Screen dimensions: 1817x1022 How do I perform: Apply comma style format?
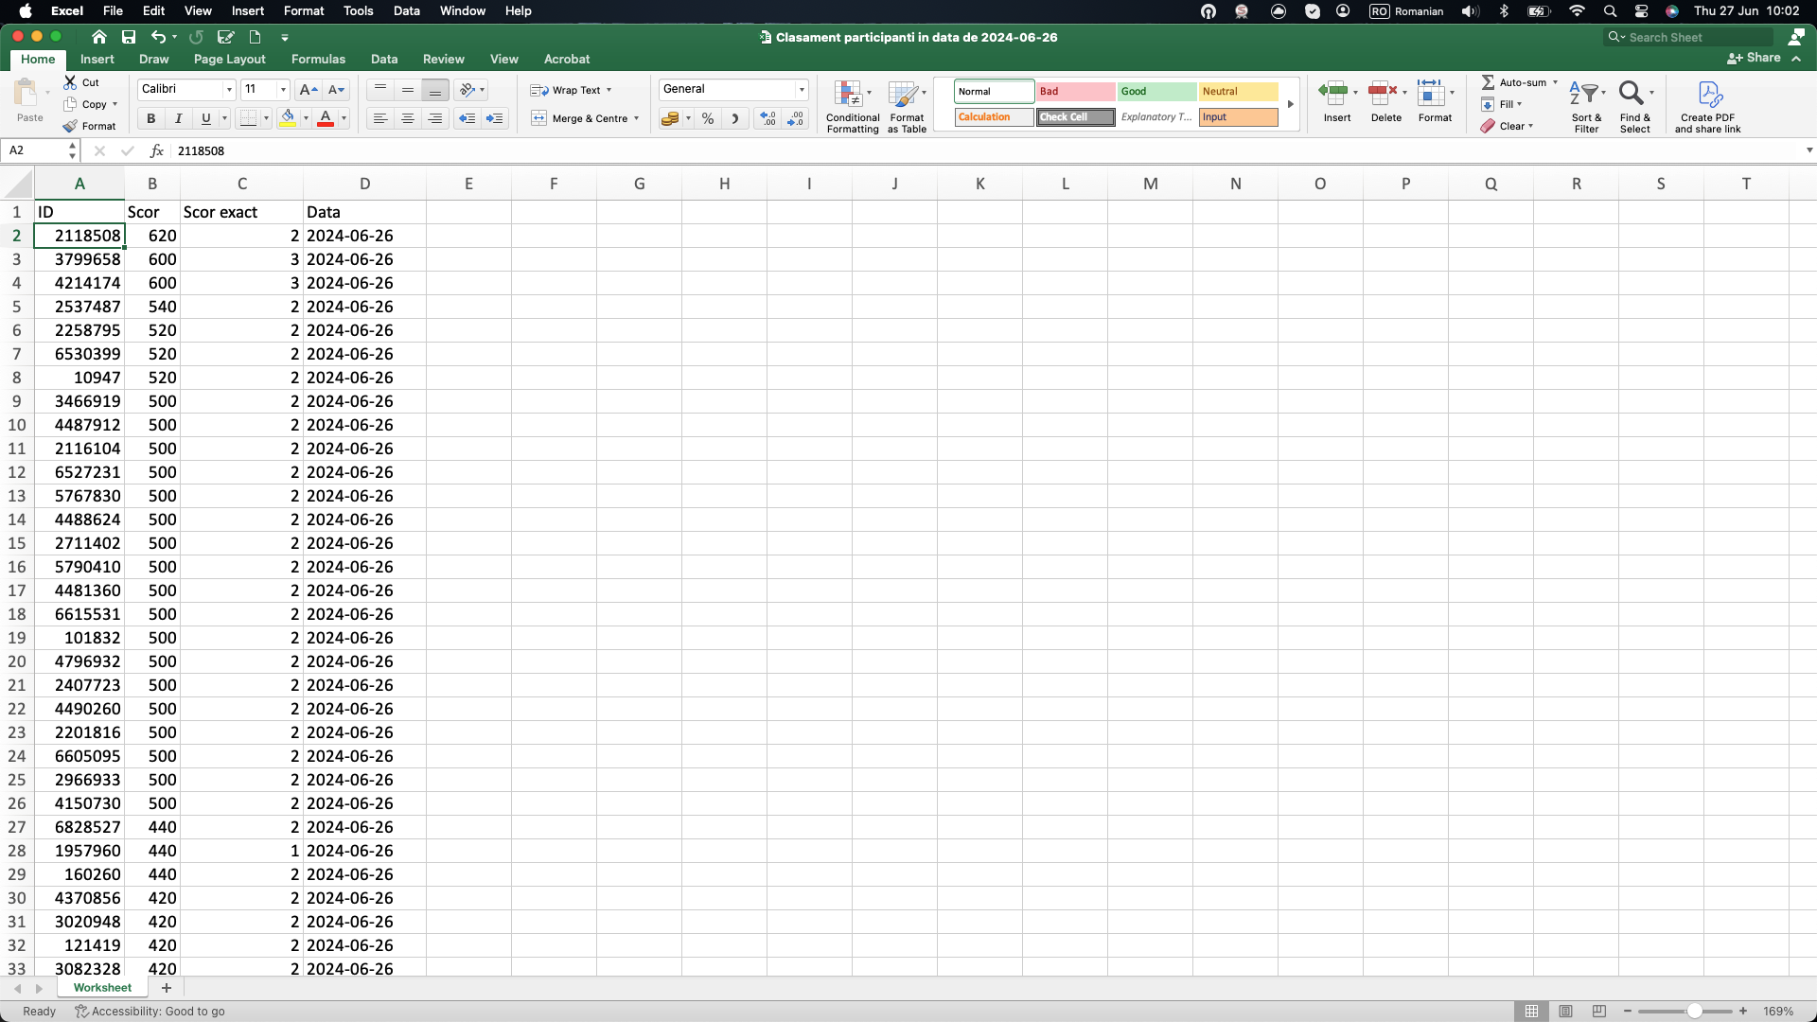point(734,118)
